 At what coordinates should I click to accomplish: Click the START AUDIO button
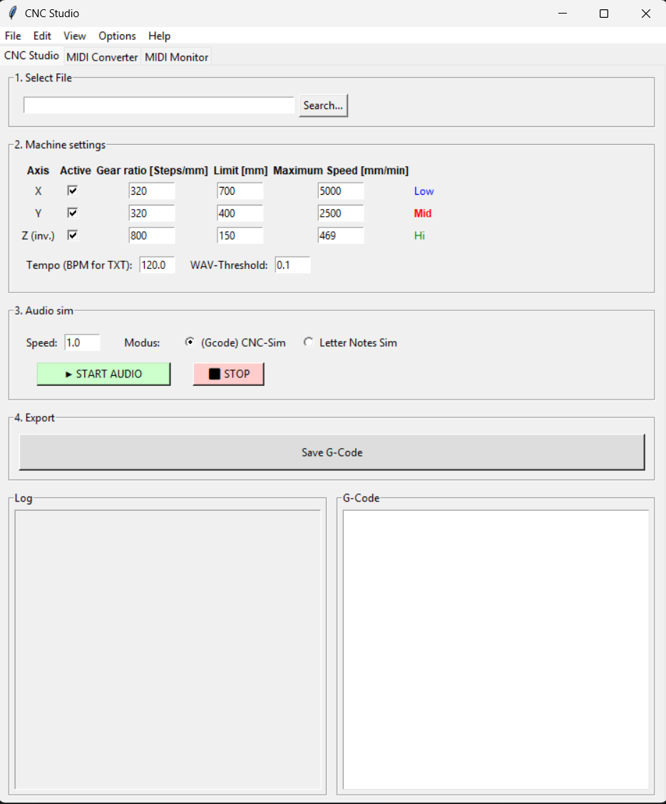click(103, 374)
